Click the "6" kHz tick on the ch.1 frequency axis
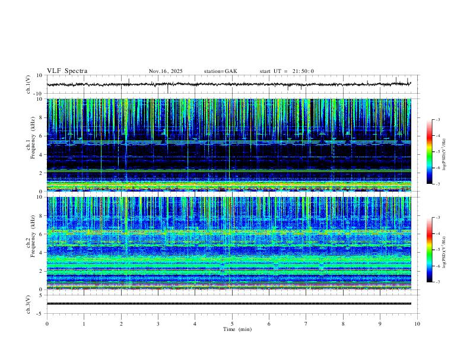The width and height of the screenshot is (470, 363). pos(41,136)
